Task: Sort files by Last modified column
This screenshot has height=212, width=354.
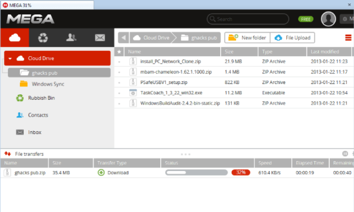Action: (329, 51)
